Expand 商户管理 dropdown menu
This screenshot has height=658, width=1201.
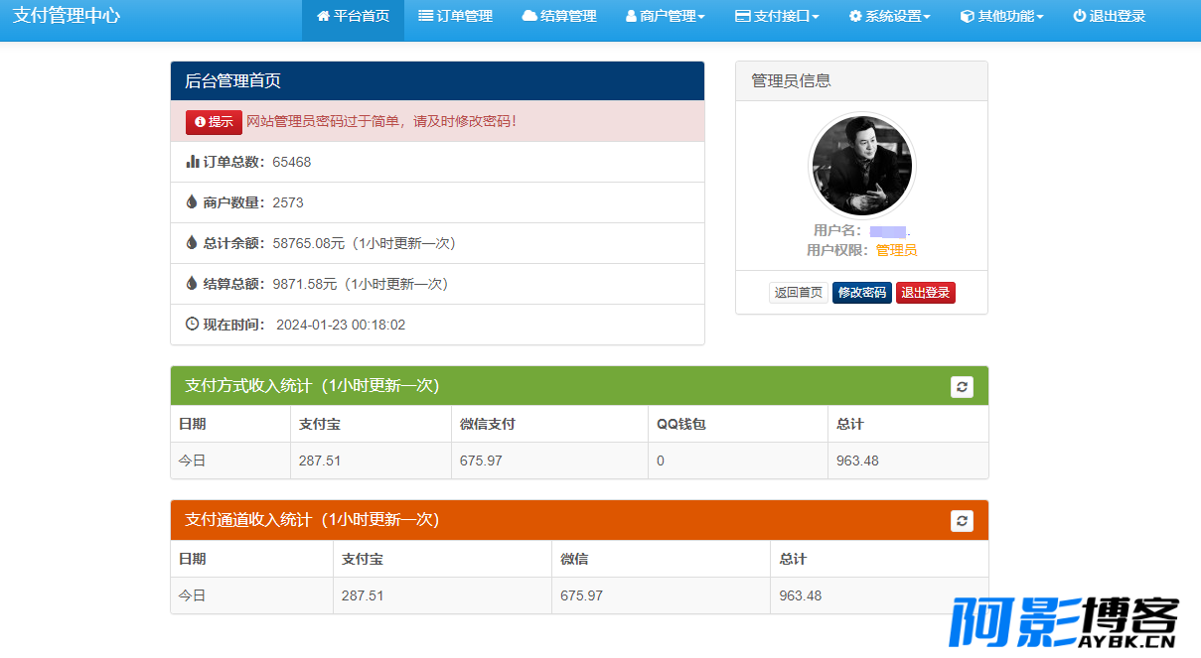(665, 16)
